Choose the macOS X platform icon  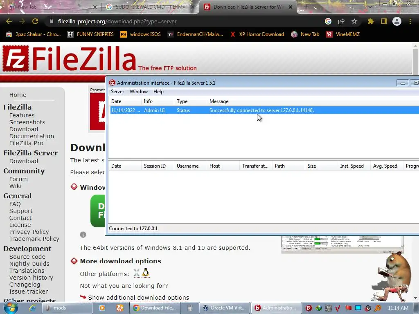tap(136, 273)
